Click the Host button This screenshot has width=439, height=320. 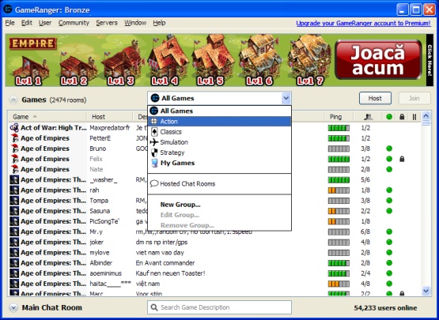click(x=375, y=98)
